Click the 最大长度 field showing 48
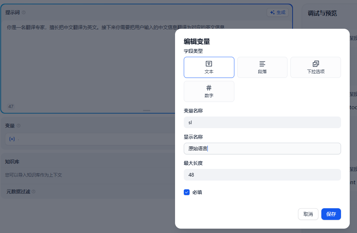The width and height of the screenshot is (357, 233). (x=262, y=175)
